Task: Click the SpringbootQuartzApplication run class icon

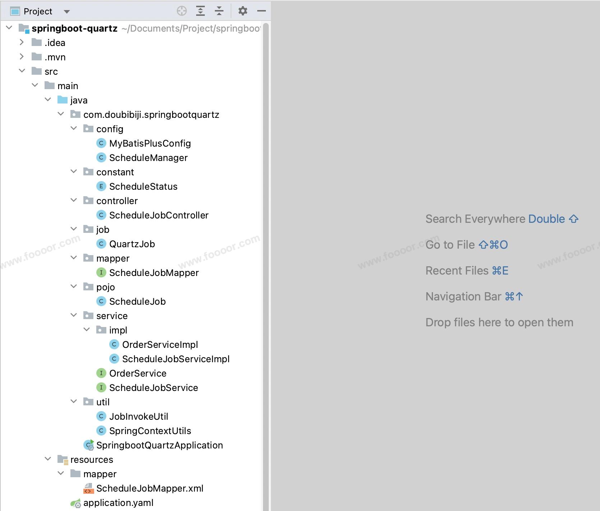Action: click(x=89, y=445)
